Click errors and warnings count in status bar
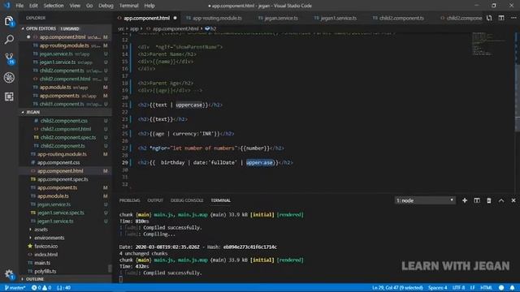Screen dimensions: 520x292 pyautogui.click(x=41, y=288)
